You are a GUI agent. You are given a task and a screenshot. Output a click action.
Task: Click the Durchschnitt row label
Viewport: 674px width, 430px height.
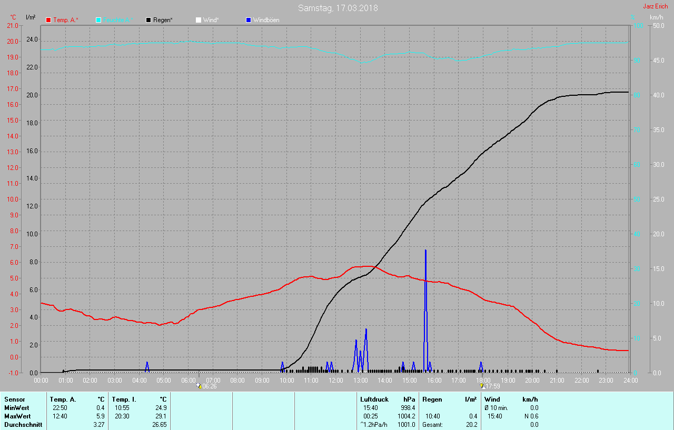point(23,425)
